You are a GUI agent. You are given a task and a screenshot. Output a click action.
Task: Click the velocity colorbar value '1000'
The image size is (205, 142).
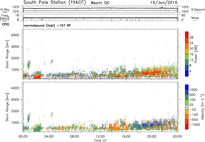[x=193, y=90]
